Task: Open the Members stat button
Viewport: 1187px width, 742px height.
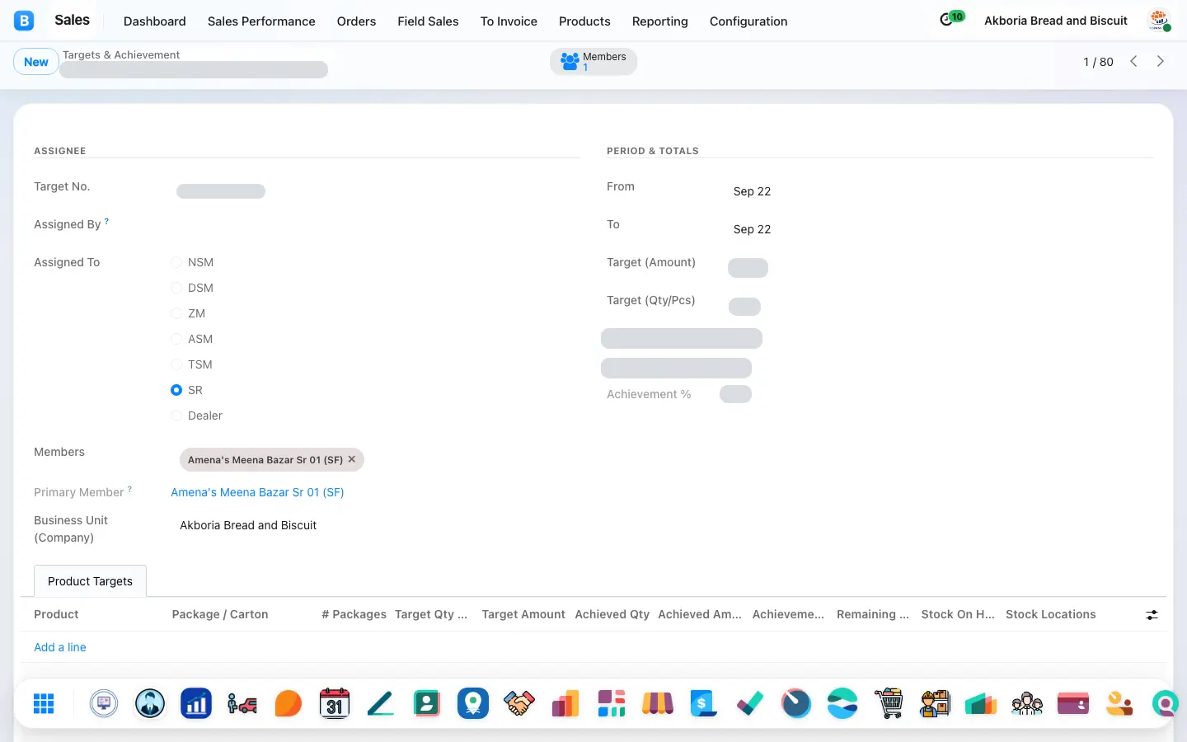Action: point(593,61)
